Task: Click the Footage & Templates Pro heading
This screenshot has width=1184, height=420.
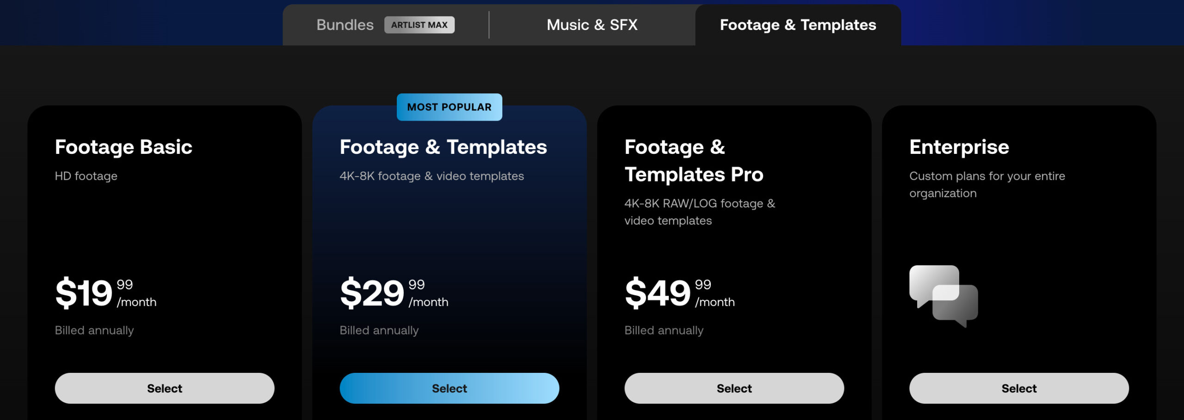Action: point(694,161)
